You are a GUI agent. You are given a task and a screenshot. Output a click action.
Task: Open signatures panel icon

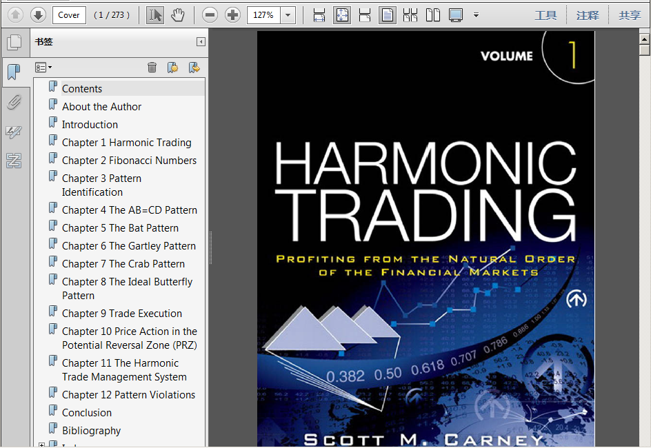point(14,132)
